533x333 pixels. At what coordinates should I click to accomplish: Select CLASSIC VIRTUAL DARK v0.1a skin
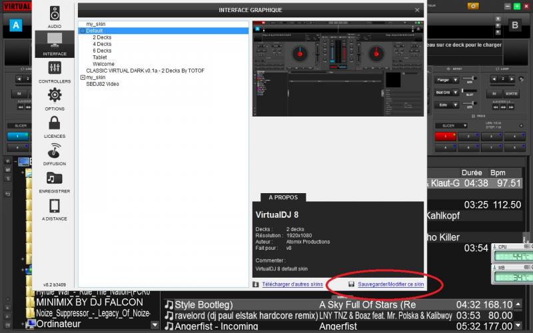(x=145, y=71)
